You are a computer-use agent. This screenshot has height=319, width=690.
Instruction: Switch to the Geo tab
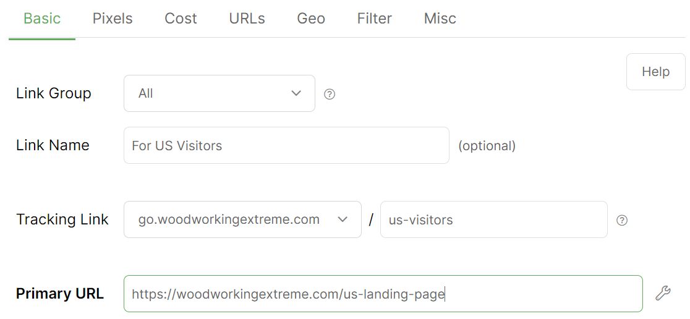pos(311,19)
